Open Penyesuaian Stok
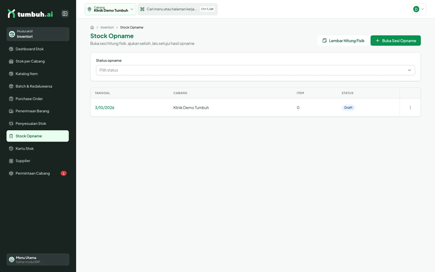Viewport: 435px width, 272px height. click(x=38, y=123)
